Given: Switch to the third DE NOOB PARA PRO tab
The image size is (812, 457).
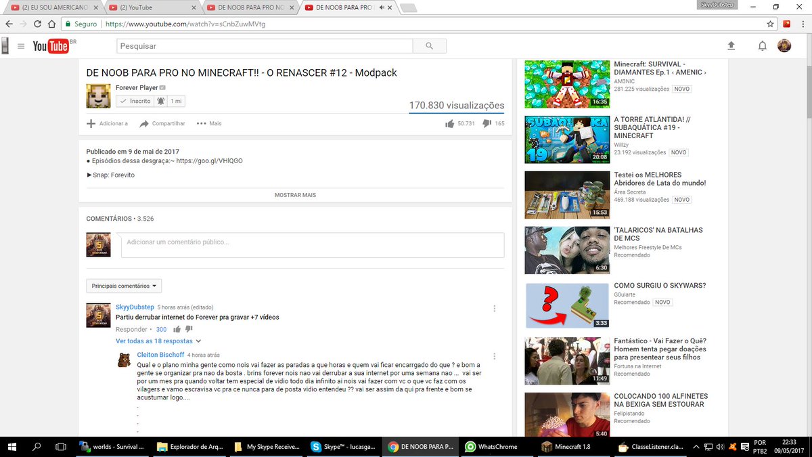Looking at the screenshot, I should pos(249,7).
